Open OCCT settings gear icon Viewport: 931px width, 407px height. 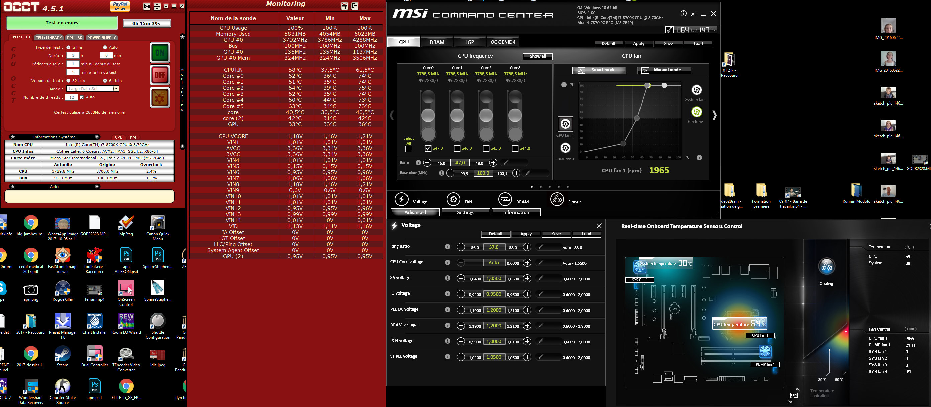click(x=160, y=97)
